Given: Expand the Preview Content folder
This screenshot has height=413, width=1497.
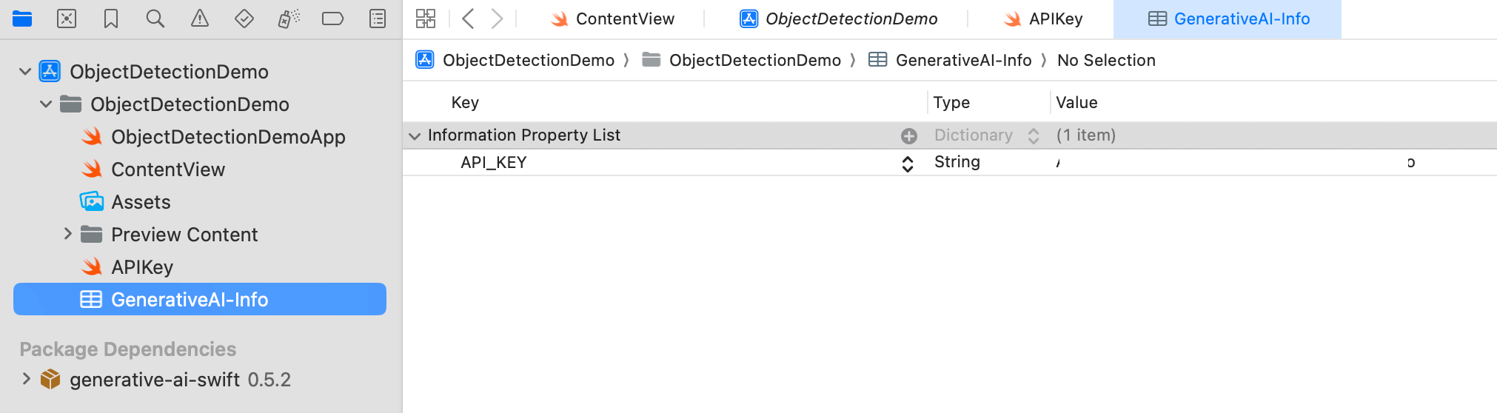Looking at the screenshot, I should click(x=67, y=235).
